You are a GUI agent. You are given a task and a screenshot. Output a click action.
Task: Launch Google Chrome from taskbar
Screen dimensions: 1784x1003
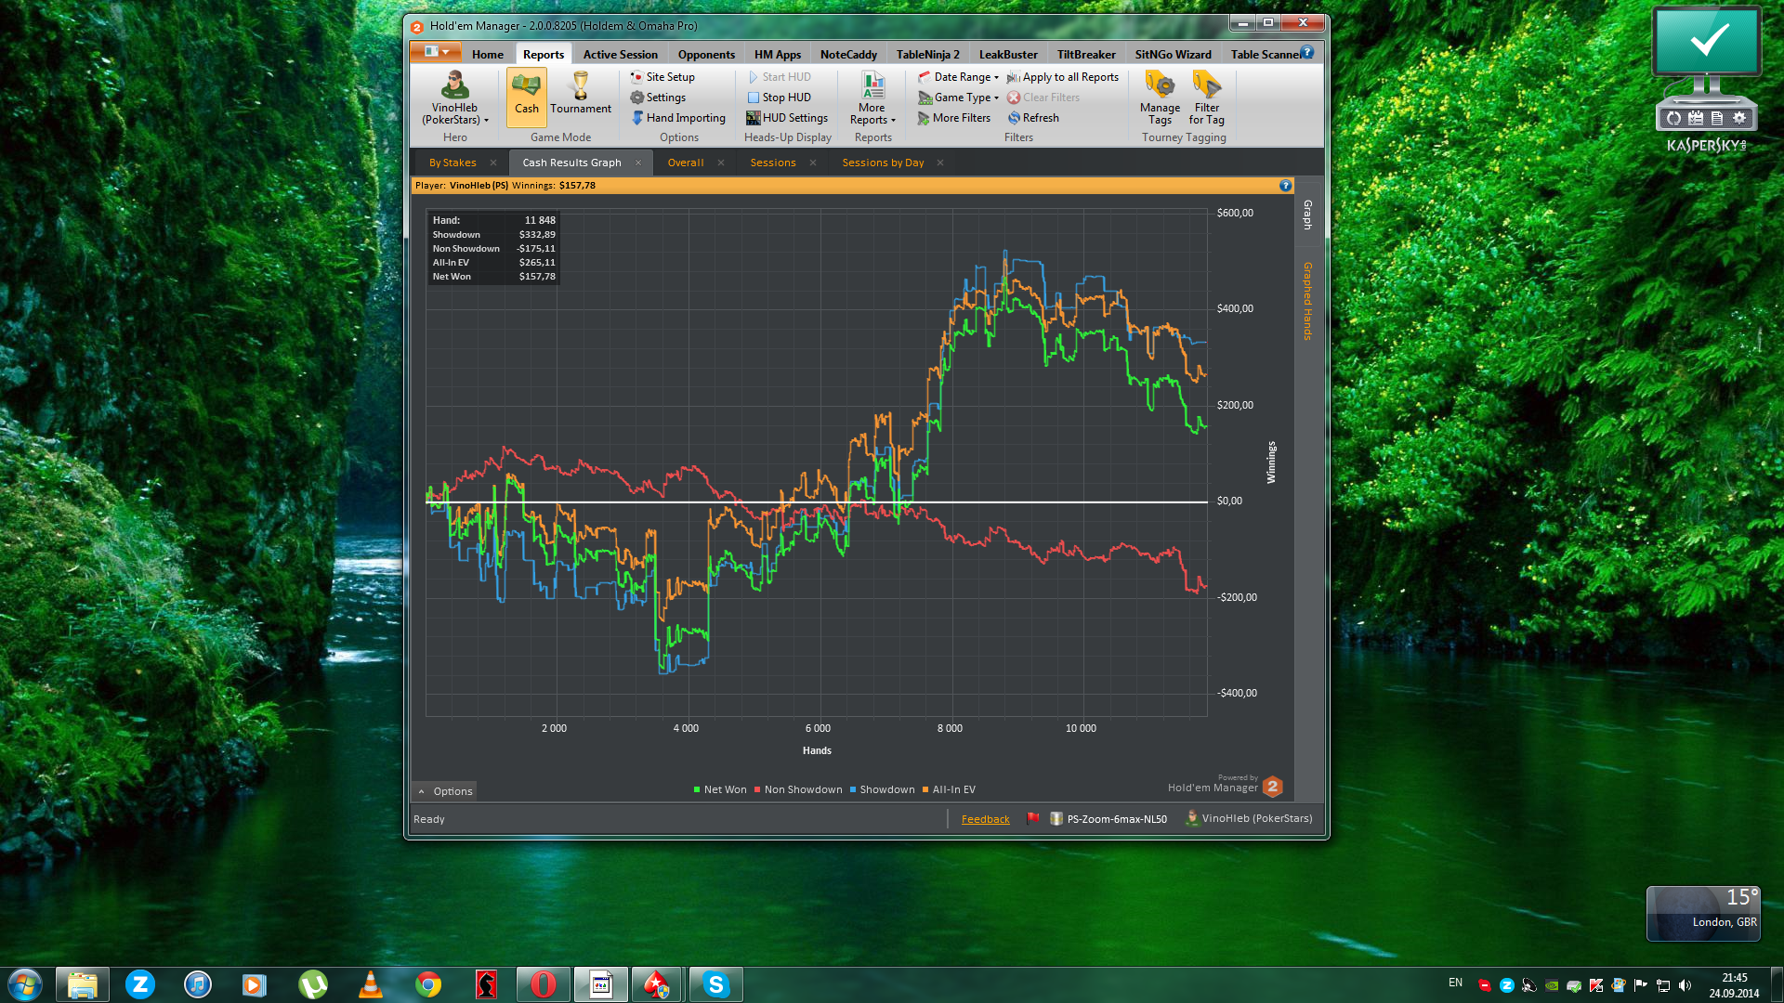click(428, 984)
